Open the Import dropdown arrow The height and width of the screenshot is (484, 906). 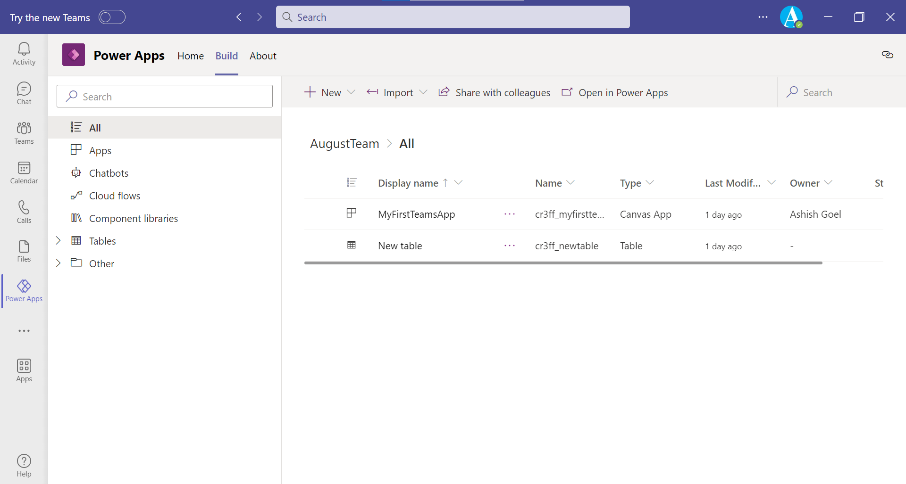point(423,93)
